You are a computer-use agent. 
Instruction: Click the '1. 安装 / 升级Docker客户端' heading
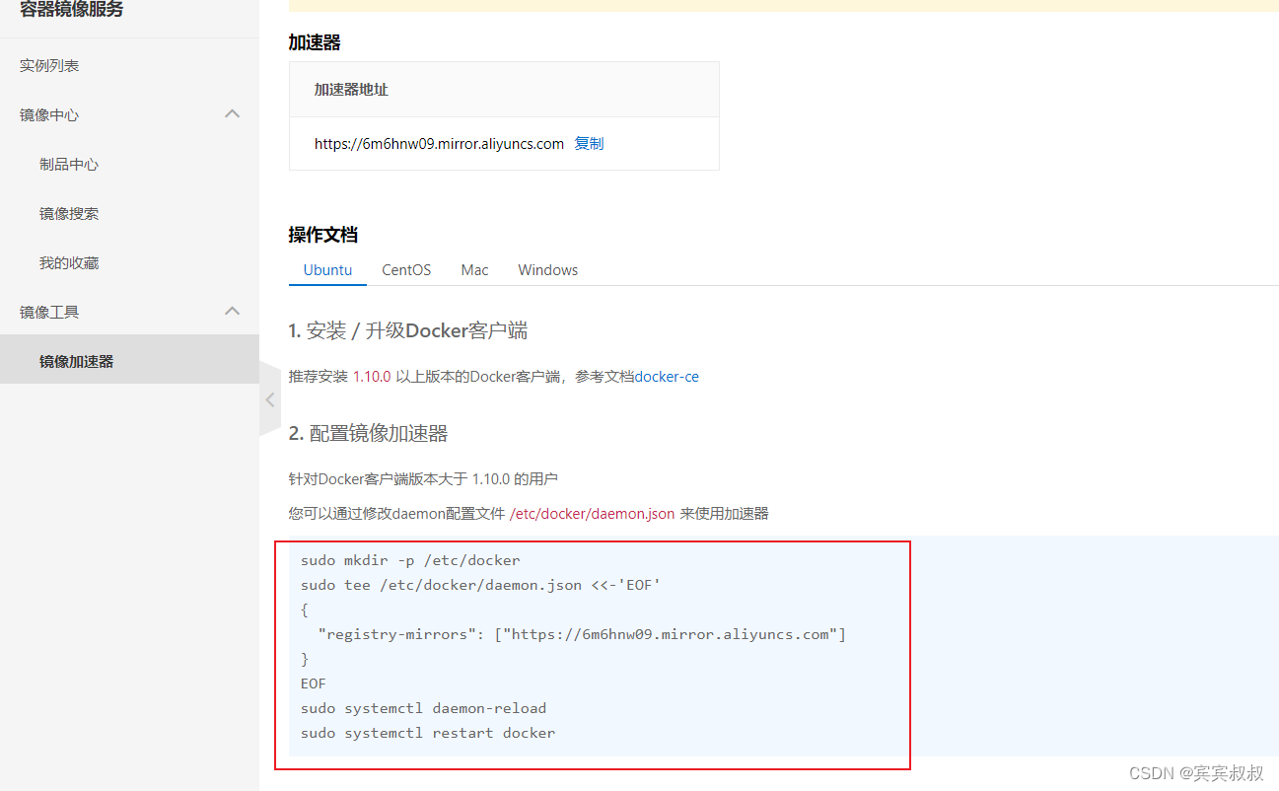click(x=408, y=330)
